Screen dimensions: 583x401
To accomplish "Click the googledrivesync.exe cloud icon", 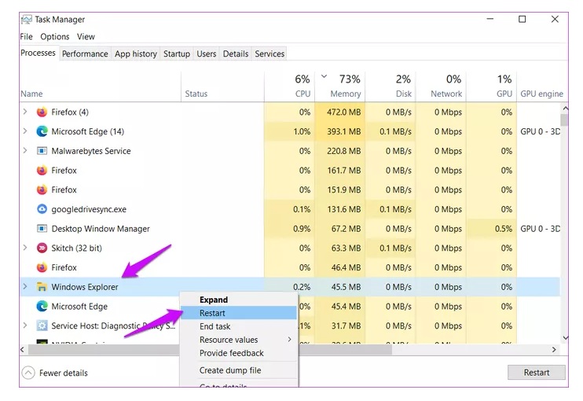I will pyautogui.click(x=42, y=209).
